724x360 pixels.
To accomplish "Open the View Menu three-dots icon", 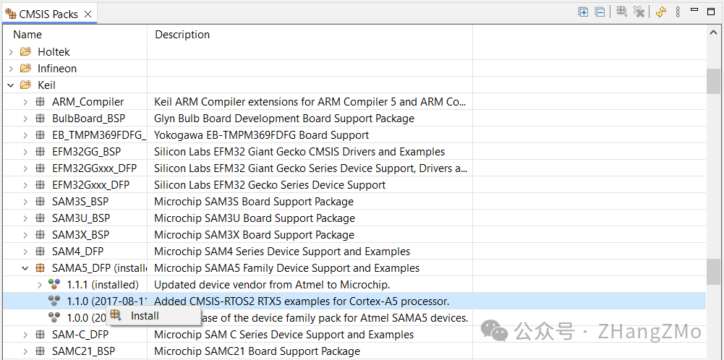I will click(x=678, y=12).
